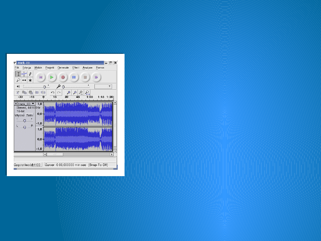Toggle Solo on track_03
Viewport: 321px width, 241px height.
click(x=29, y=115)
